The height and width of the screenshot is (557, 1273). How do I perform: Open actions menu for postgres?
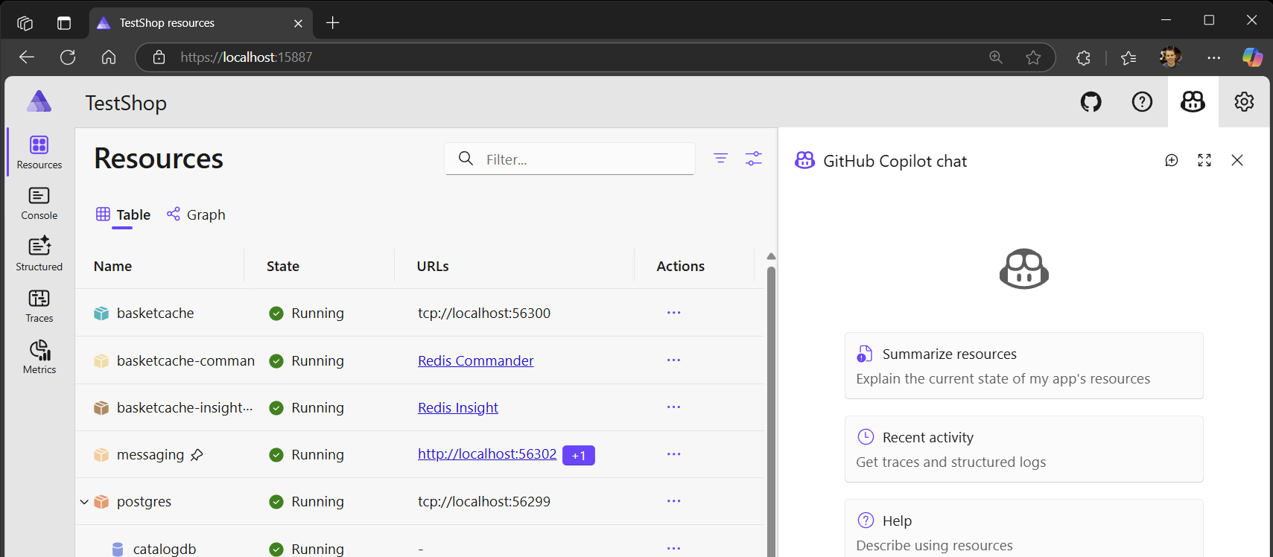(674, 501)
